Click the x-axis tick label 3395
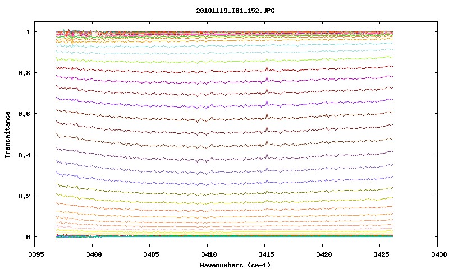Image resolution: width=449 pixels, height=269 pixels. [36, 254]
